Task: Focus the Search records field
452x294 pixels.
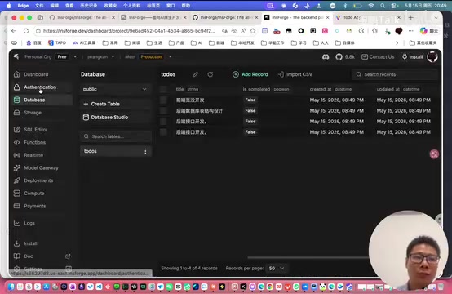Action: (x=395, y=74)
